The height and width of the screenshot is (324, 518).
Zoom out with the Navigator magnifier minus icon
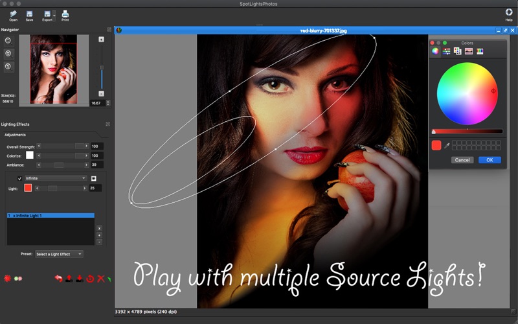[x=8, y=54]
